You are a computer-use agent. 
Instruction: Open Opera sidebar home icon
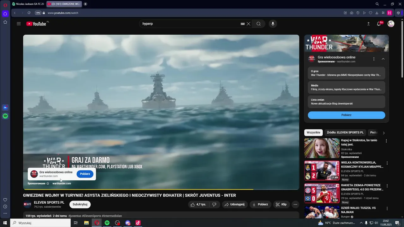[x=5, y=14]
